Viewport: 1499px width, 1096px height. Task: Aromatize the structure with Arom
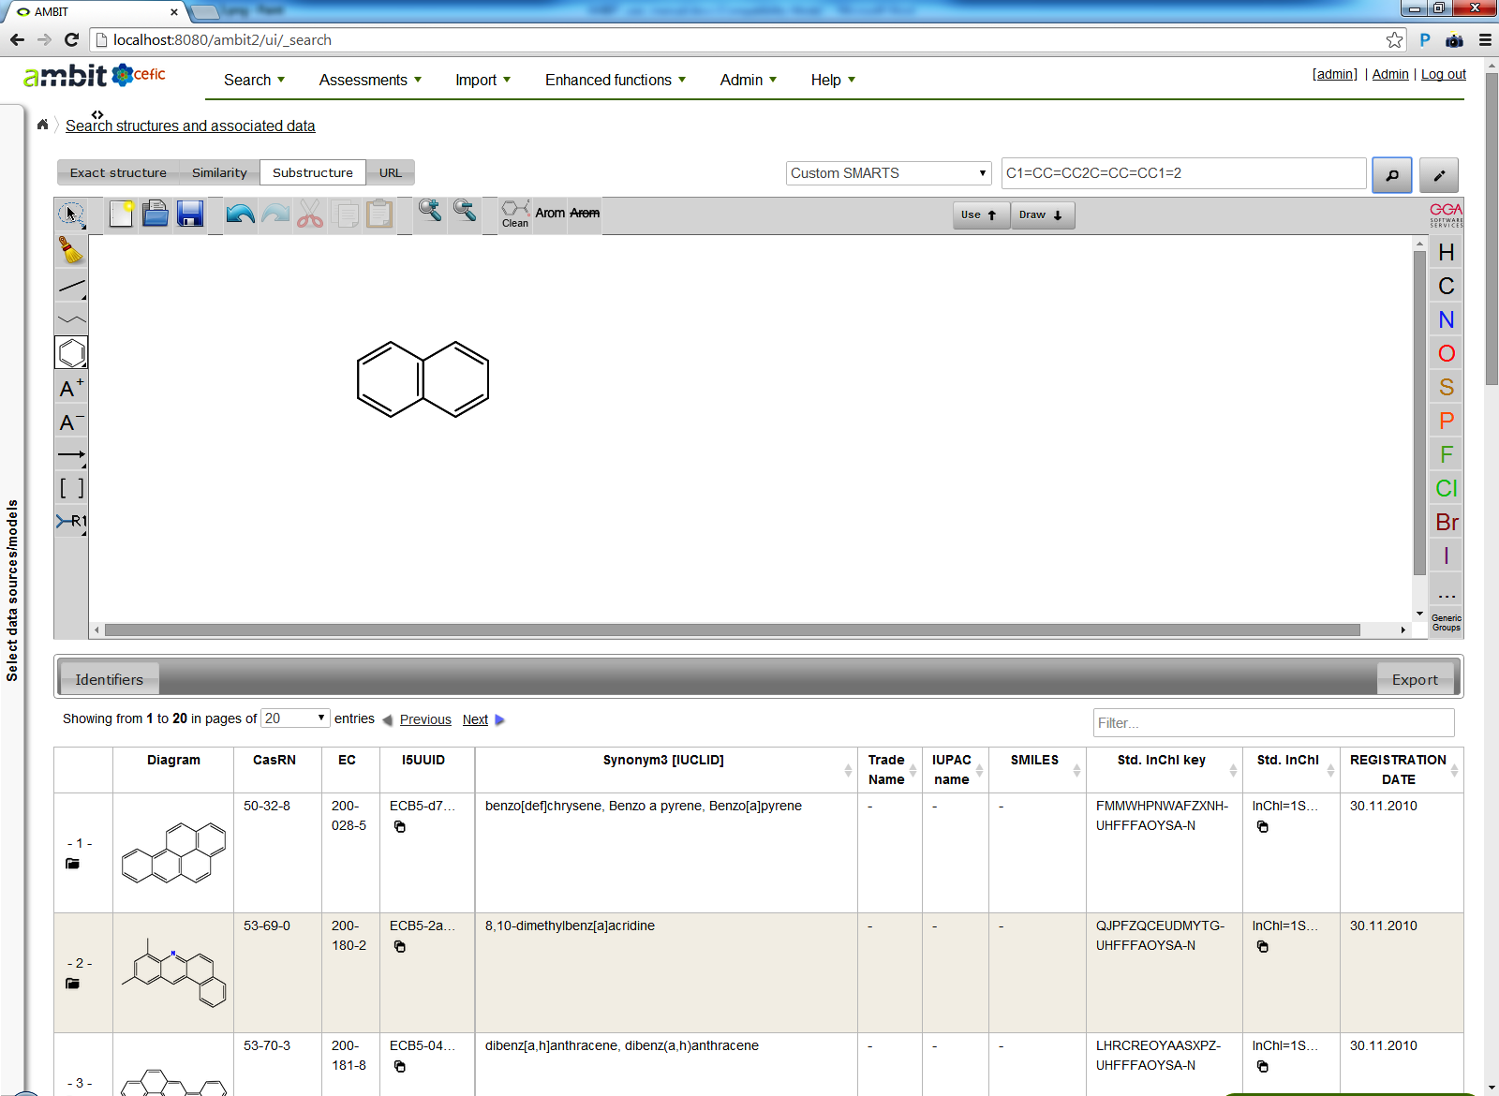550,214
